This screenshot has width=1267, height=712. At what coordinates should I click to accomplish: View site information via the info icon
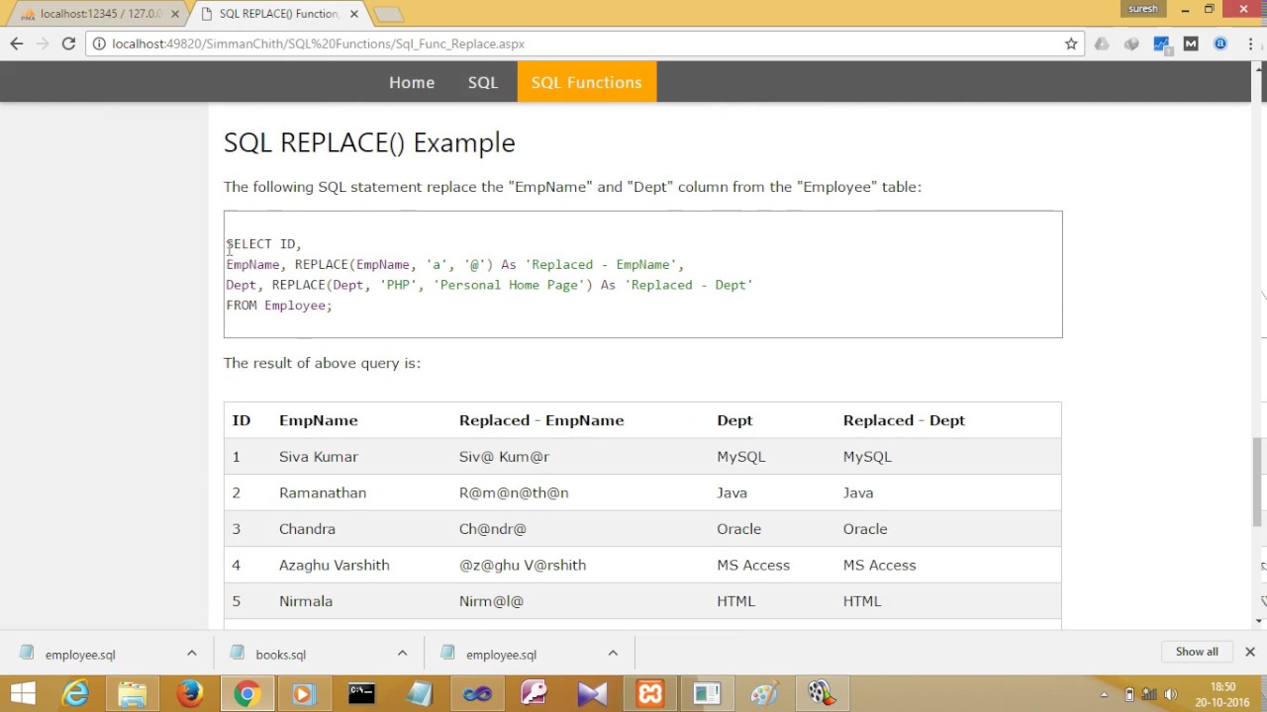(x=98, y=44)
